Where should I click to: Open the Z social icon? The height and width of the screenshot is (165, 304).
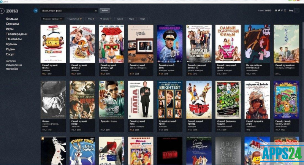coord(285,11)
